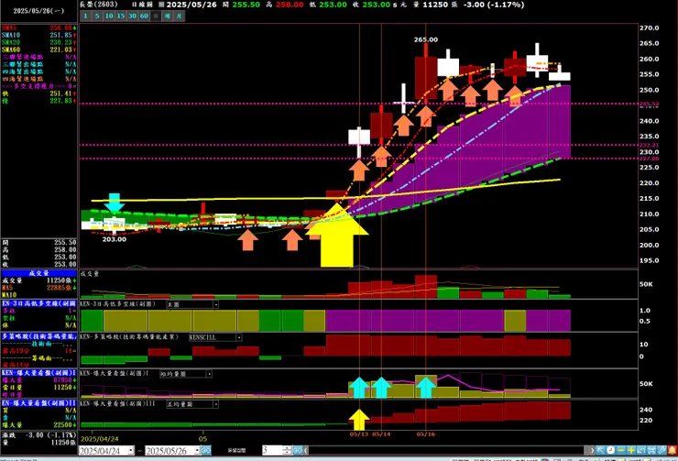This screenshot has height=461, width=678.
Task: Click the icon immediately right of the plus icon
Action: pyautogui.click(x=641, y=450)
